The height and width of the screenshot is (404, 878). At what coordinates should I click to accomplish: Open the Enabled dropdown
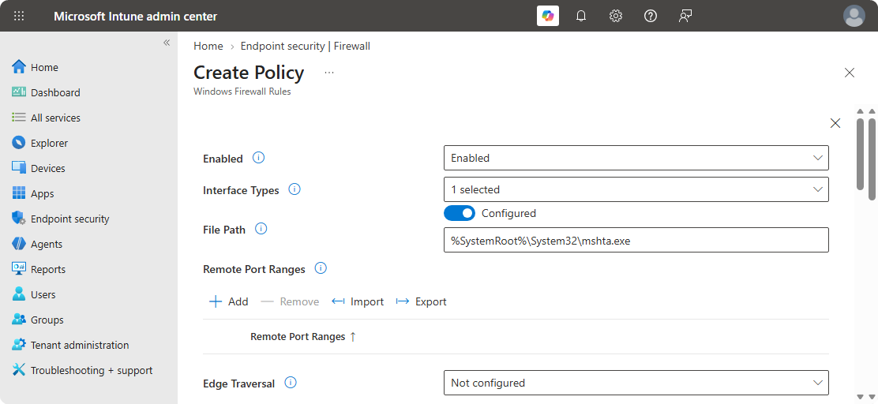[636, 158]
